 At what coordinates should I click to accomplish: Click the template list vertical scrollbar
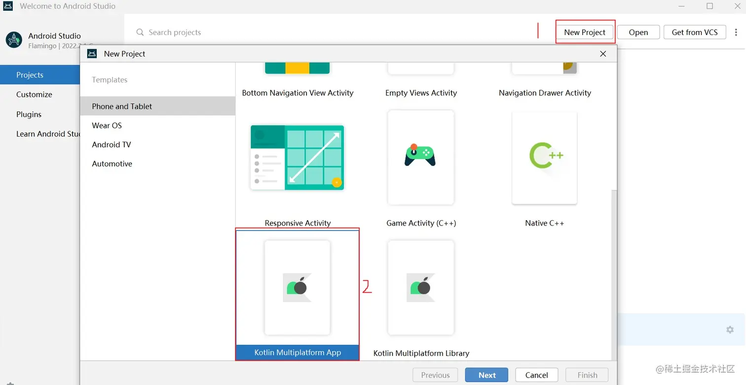[614, 275]
